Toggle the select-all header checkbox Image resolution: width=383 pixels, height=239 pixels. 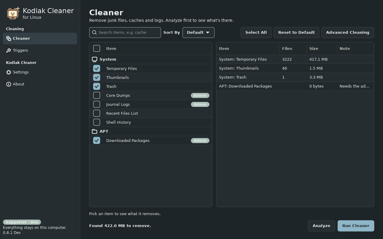pyautogui.click(x=97, y=48)
